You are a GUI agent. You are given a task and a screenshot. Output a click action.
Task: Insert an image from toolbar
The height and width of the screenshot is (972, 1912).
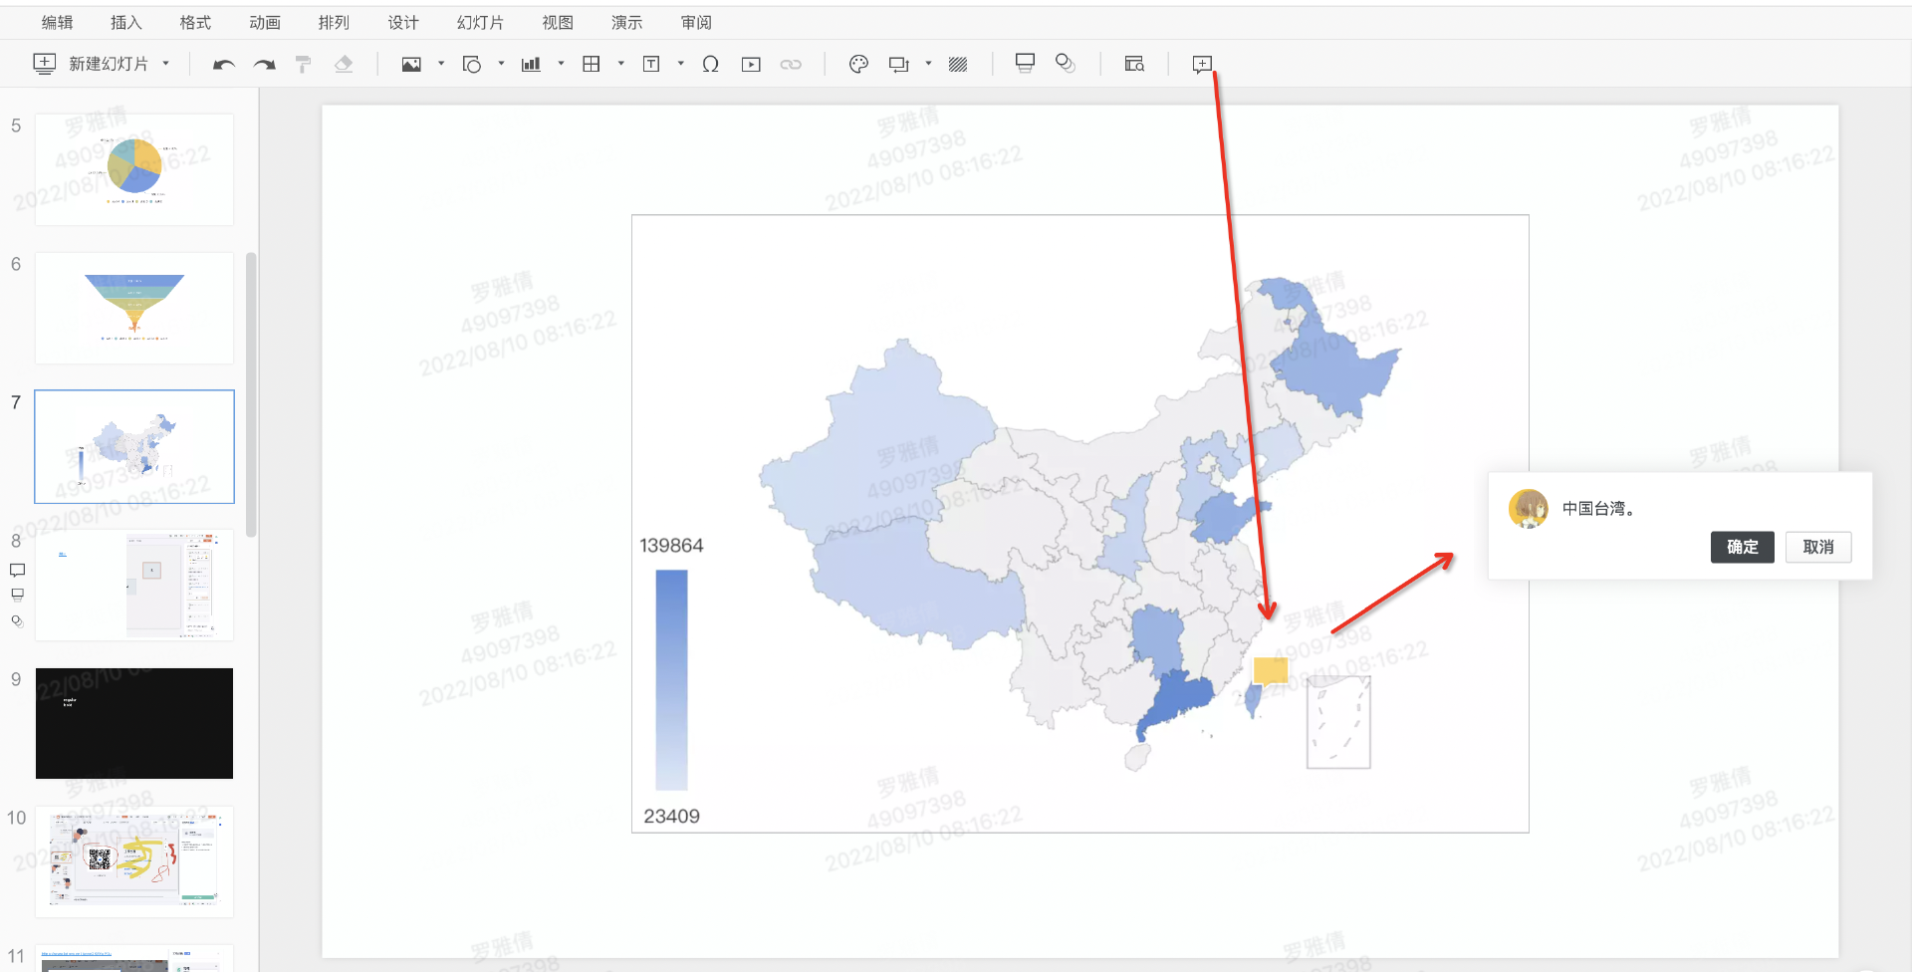[411, 65]
